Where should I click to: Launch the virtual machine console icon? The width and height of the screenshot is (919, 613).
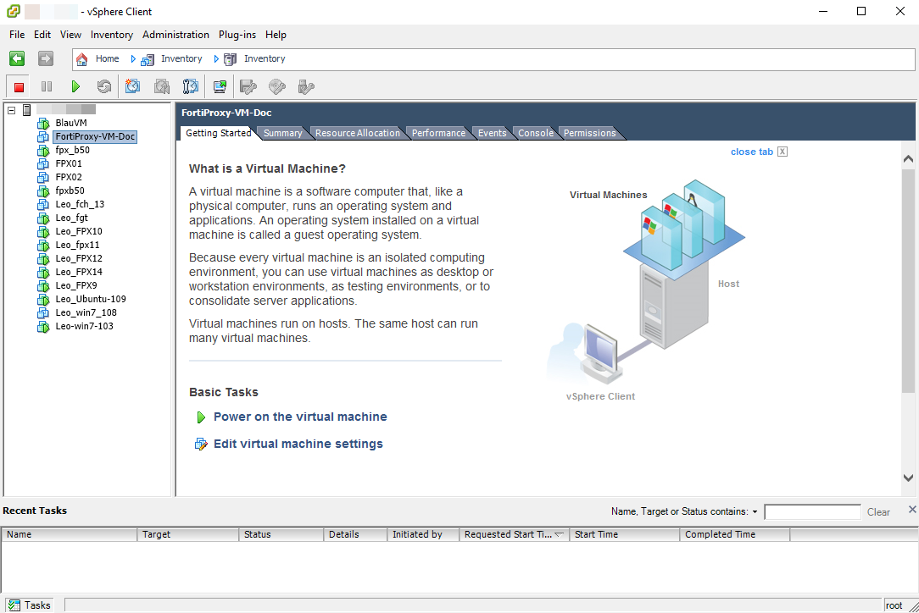tap(219, 86)
